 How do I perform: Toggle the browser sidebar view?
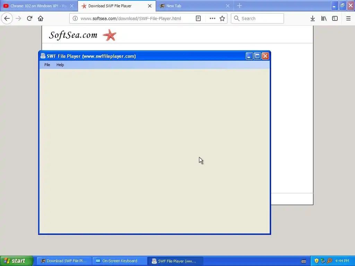click(335, 18)
